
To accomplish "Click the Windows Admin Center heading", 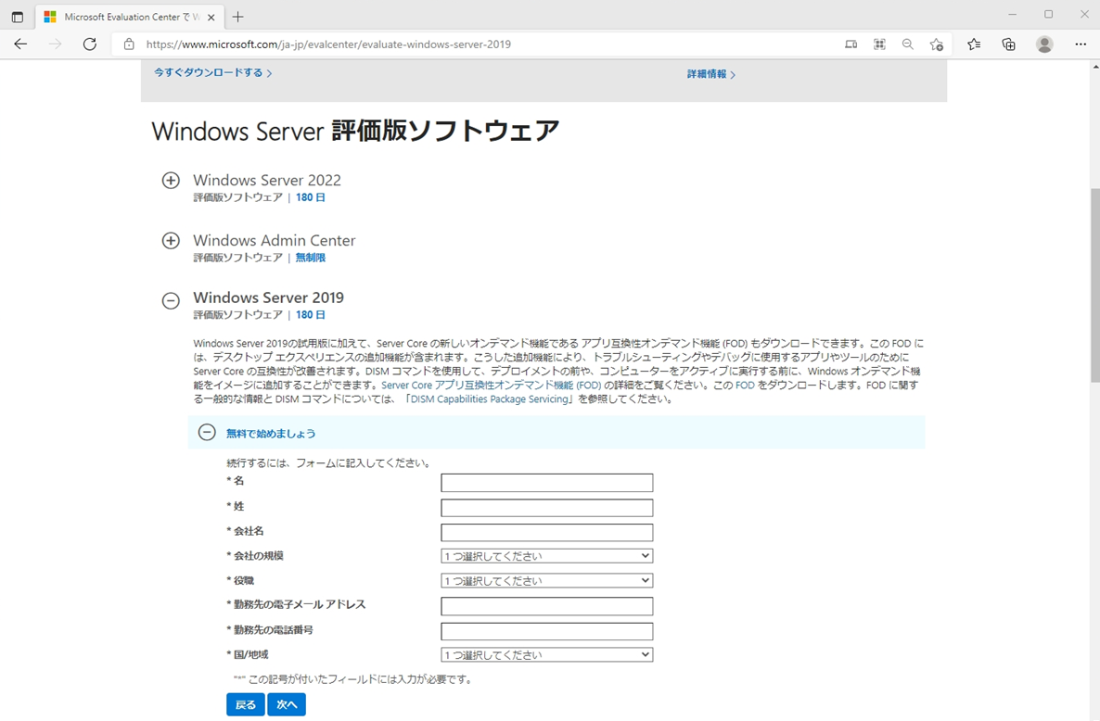I will coord(275,240).
